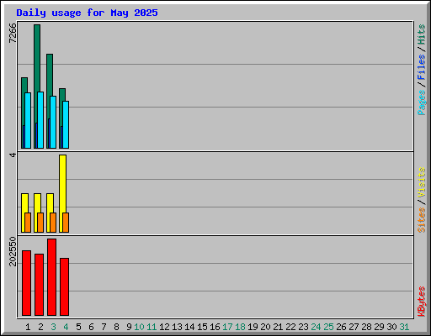Click the 'Daily usage for May 2025' title
This screenshot has width=431, height=336.
coord(87,13)
